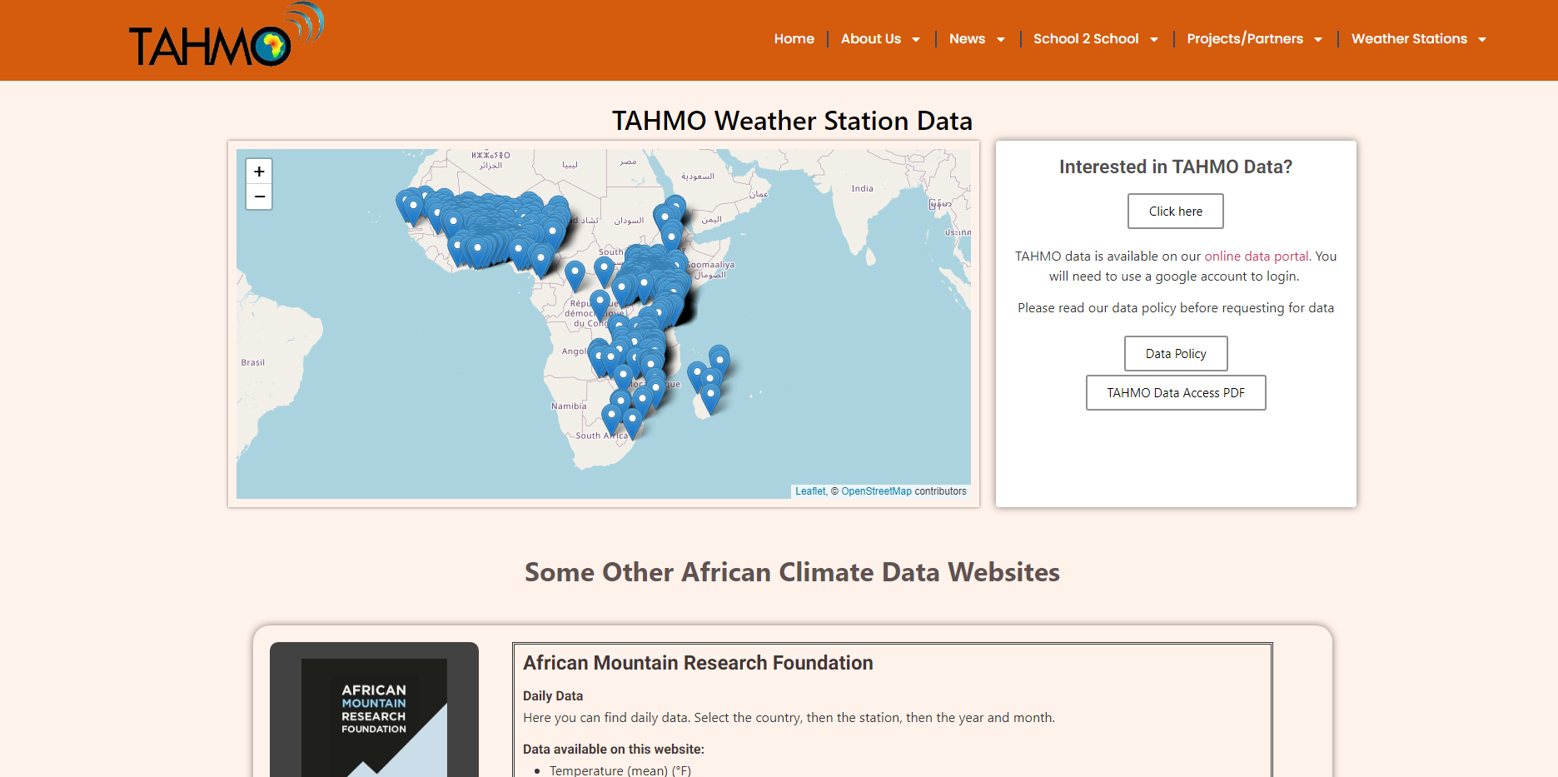Image resolution: width=1558 pixels, height=777 pixels.
Task: Open the About Us menu
Action: pyautogui.click(x=870, y=39)
